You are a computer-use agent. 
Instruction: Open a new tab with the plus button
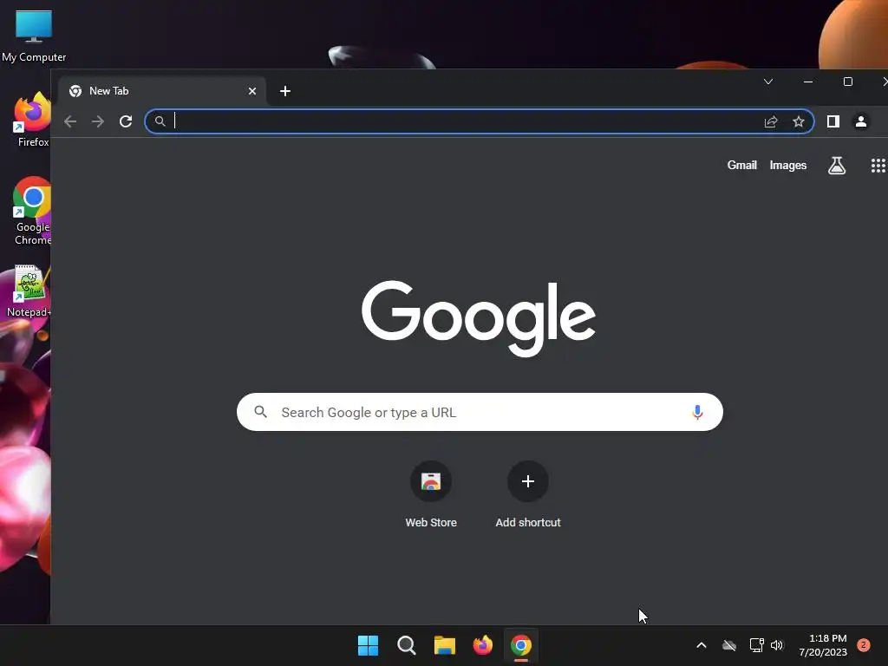(x=285, y=91)
